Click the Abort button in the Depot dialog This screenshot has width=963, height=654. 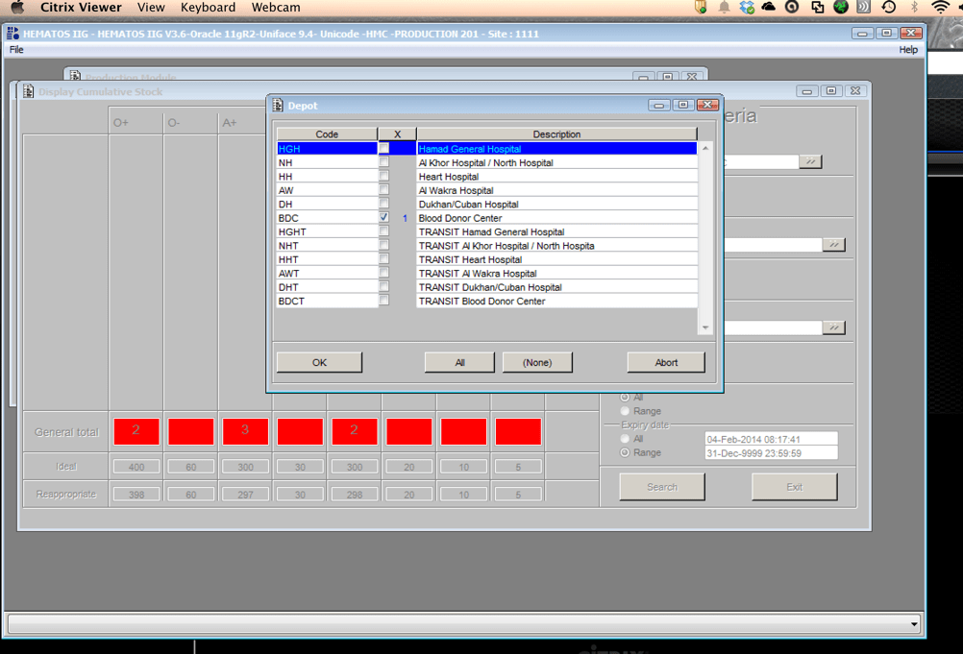coord(666,362)
